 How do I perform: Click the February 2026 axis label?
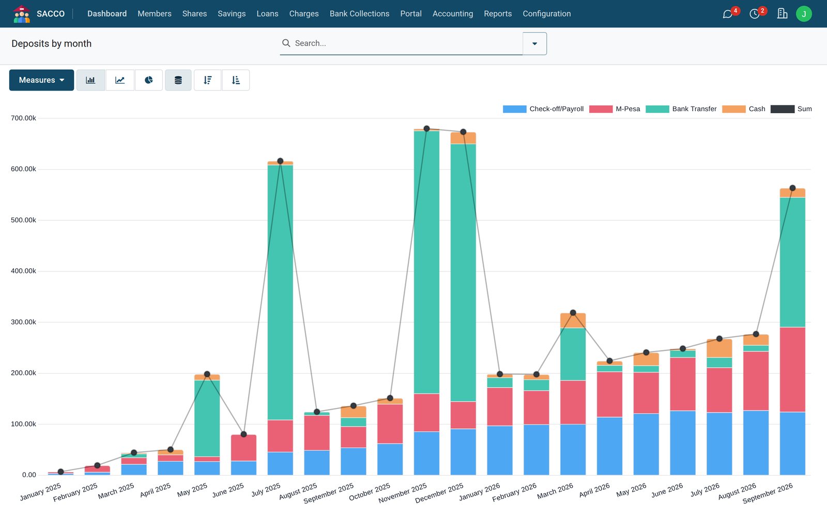(x=514, y=492)
